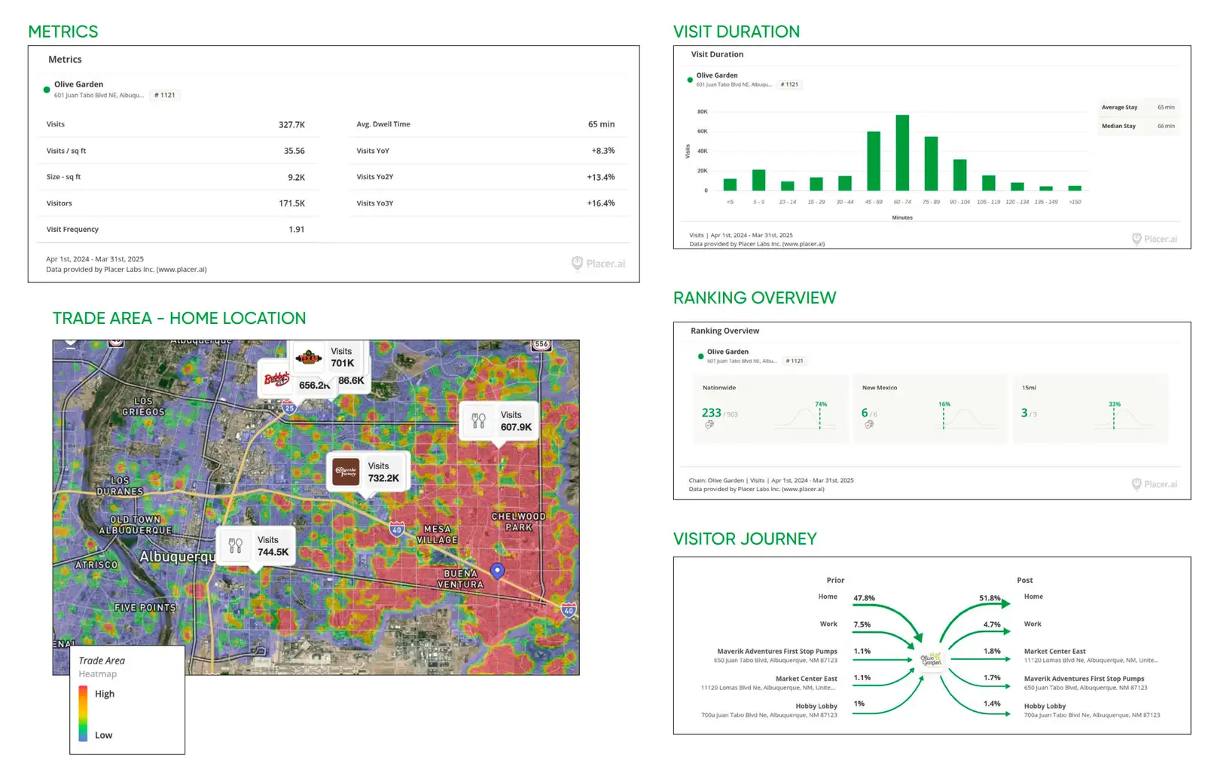Click the #1121 tag in the Ranking Overview panel
Image resolution: width=1205 pixels, height=763 pixels.
[795, 361]
